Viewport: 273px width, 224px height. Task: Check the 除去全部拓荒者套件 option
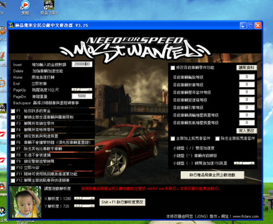point(217,138)
